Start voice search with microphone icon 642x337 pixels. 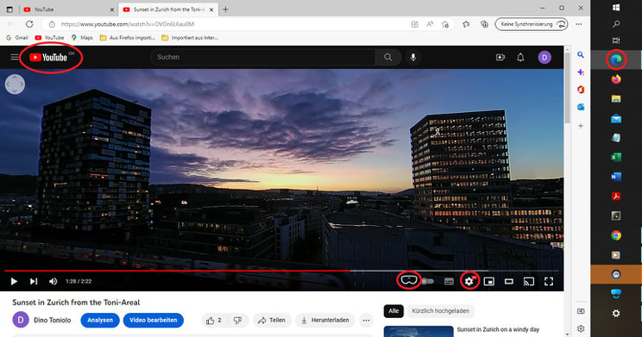coord(413,57)
